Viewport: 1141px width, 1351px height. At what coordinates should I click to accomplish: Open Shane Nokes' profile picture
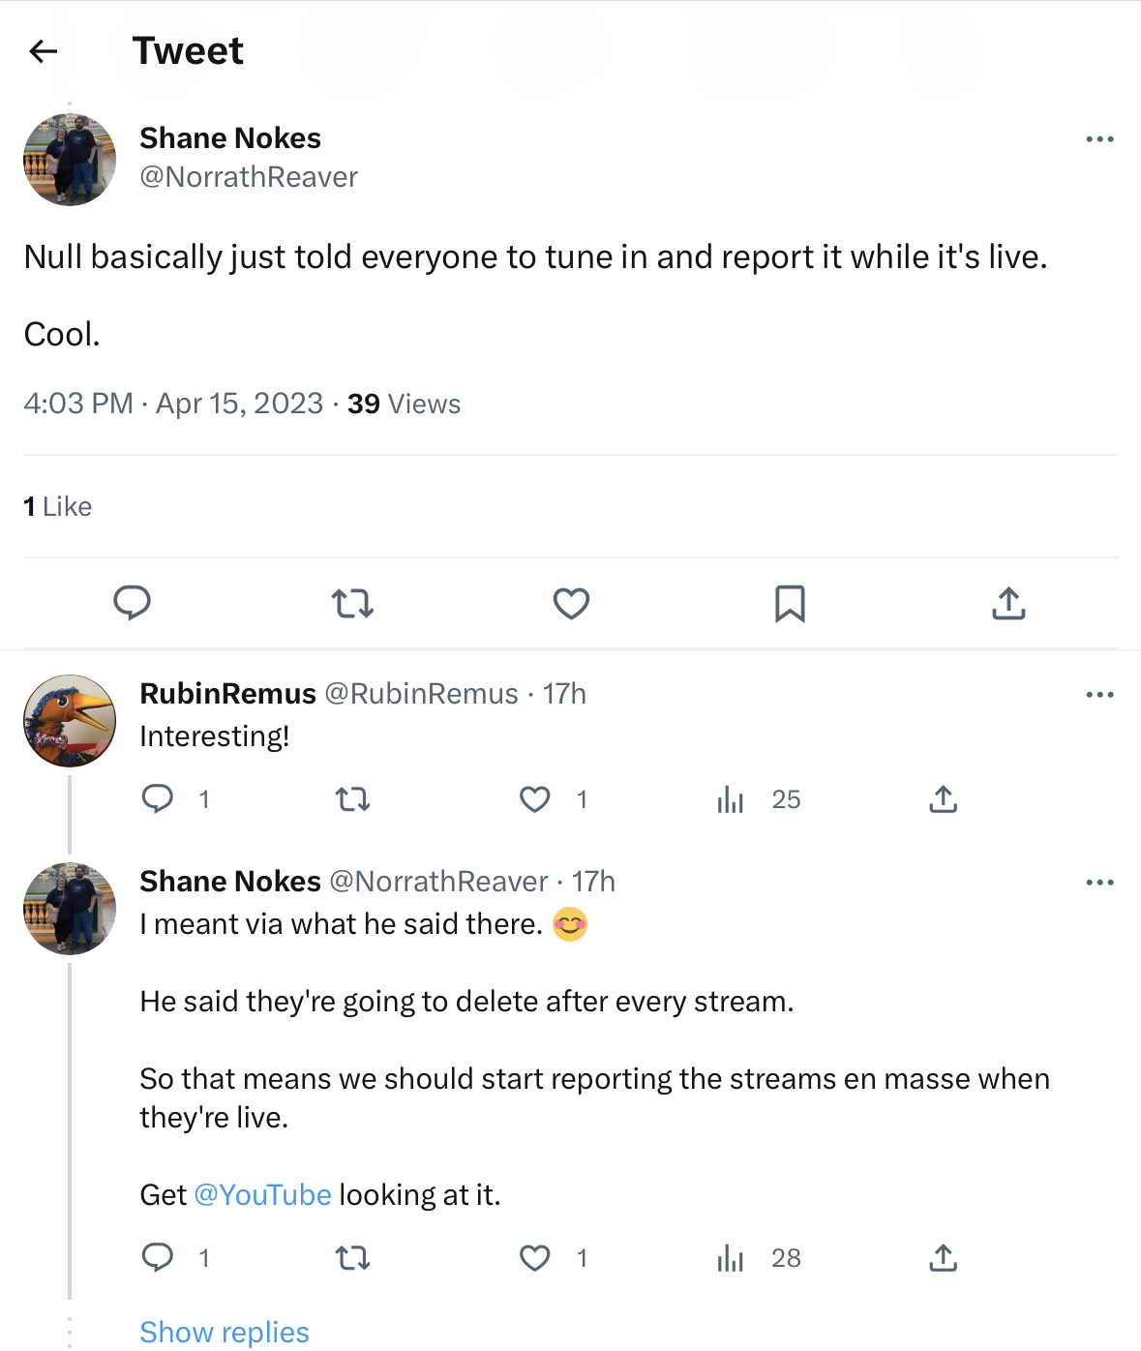click(70, 160)
